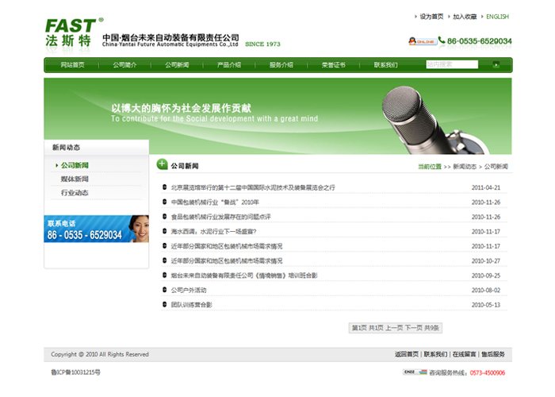Go to 下一页 in pagination
Image resolution: width=555 pixels, height=397 pixels.
tap(413, 328)
